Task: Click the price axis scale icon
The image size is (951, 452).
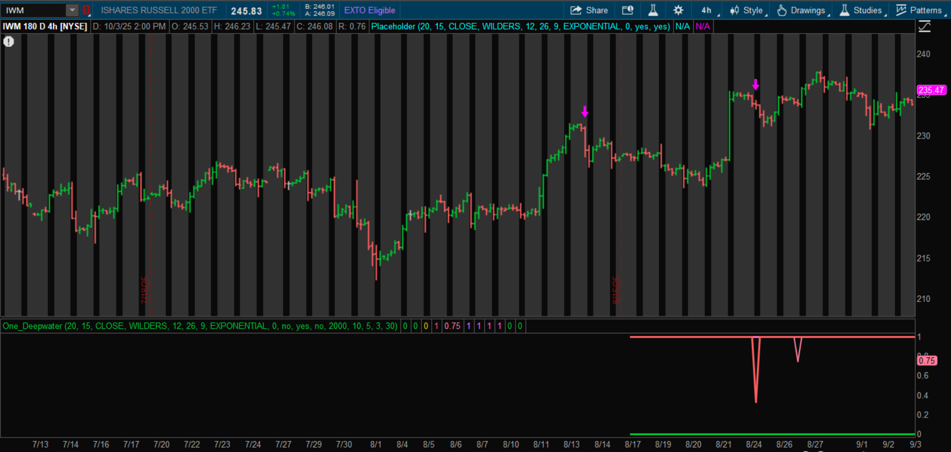Action: (925, 27)
